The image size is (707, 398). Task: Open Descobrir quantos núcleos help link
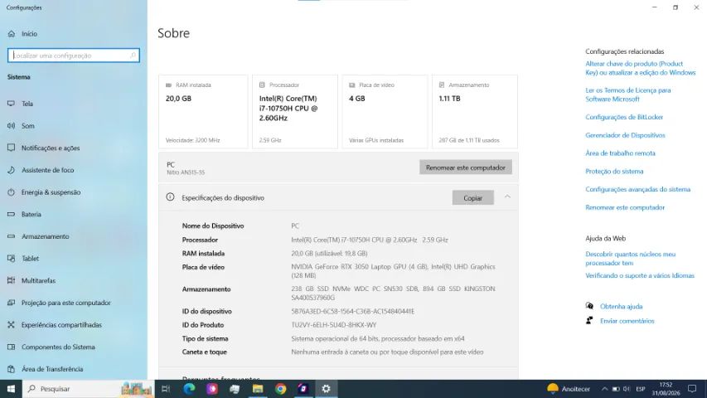[x=631, y=259]
